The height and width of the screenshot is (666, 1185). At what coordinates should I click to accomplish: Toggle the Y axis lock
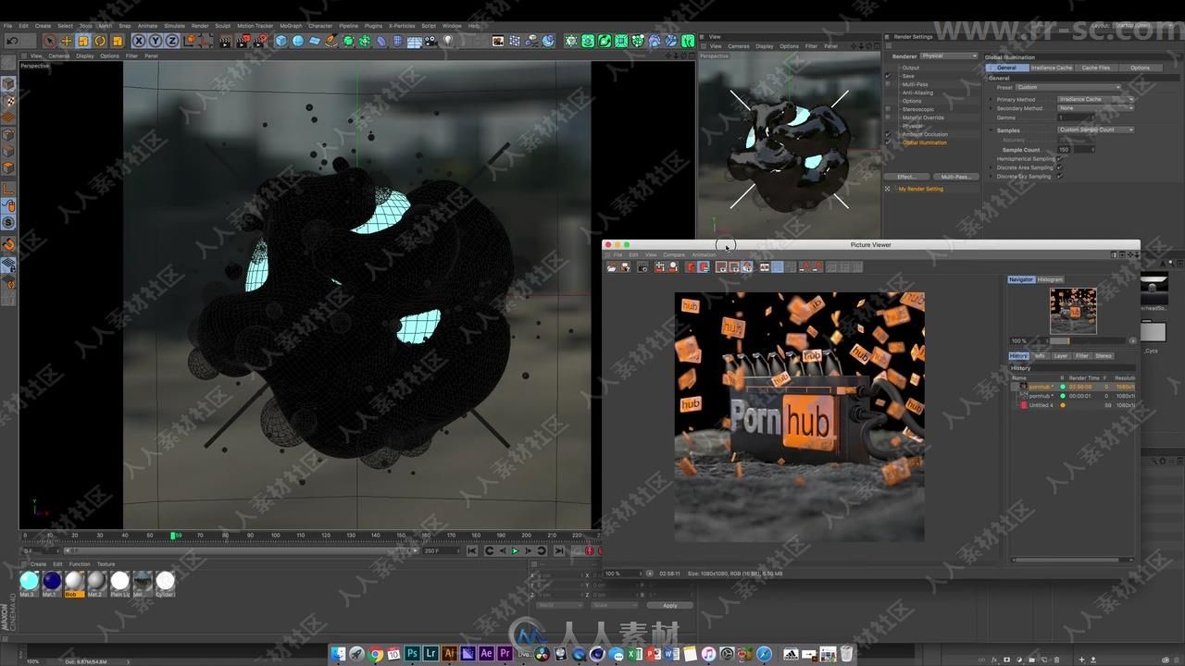(x=155, y=41)
